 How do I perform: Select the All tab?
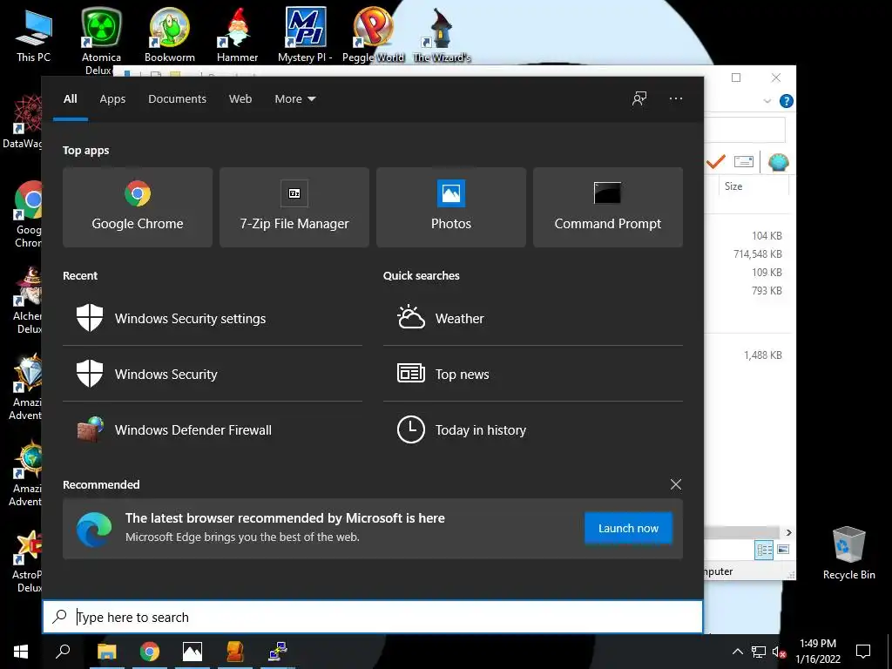coord(71,99)
